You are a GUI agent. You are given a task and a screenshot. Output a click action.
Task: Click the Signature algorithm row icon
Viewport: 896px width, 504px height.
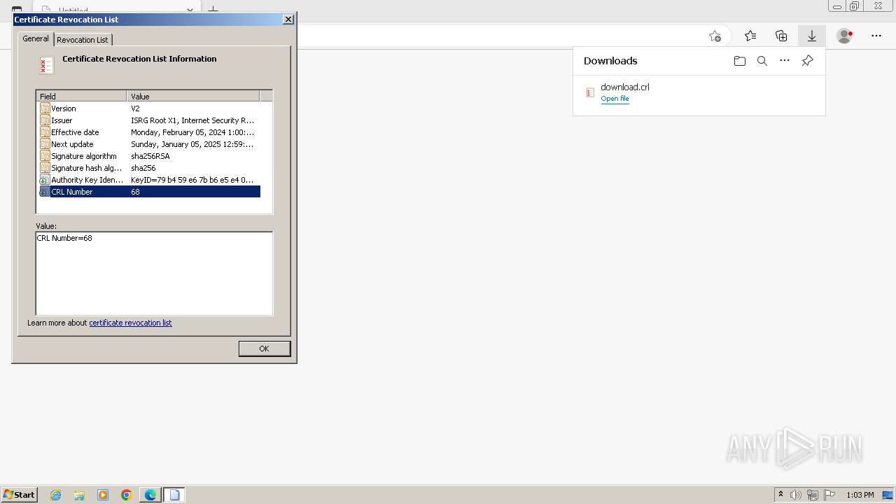[x=45, y=156]
